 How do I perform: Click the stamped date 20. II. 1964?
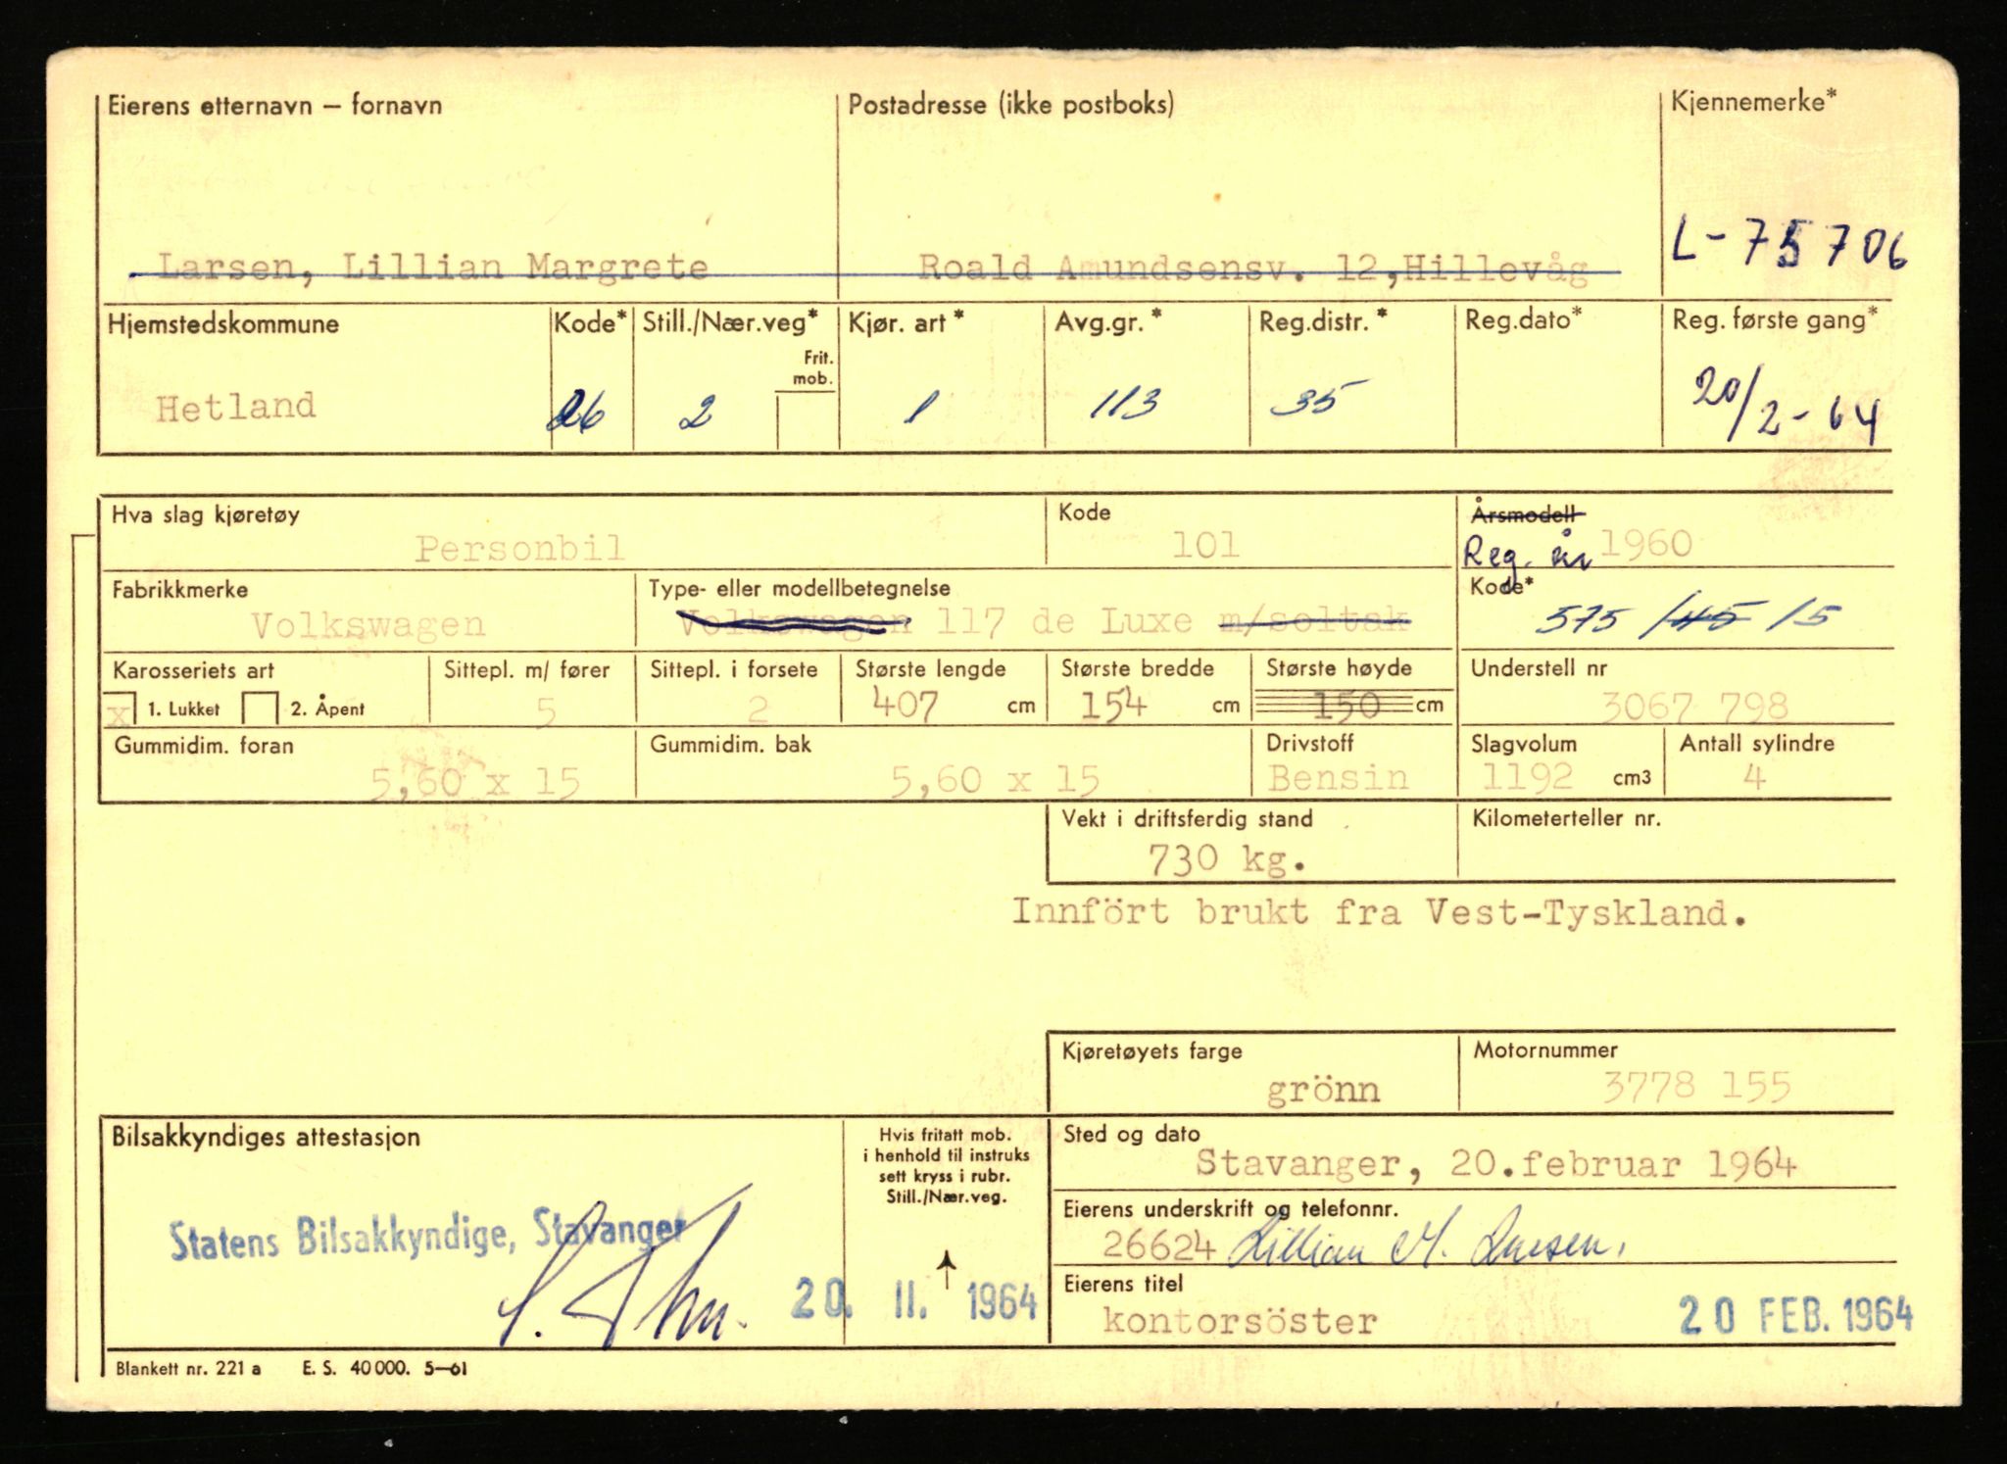pos(913,1299)
